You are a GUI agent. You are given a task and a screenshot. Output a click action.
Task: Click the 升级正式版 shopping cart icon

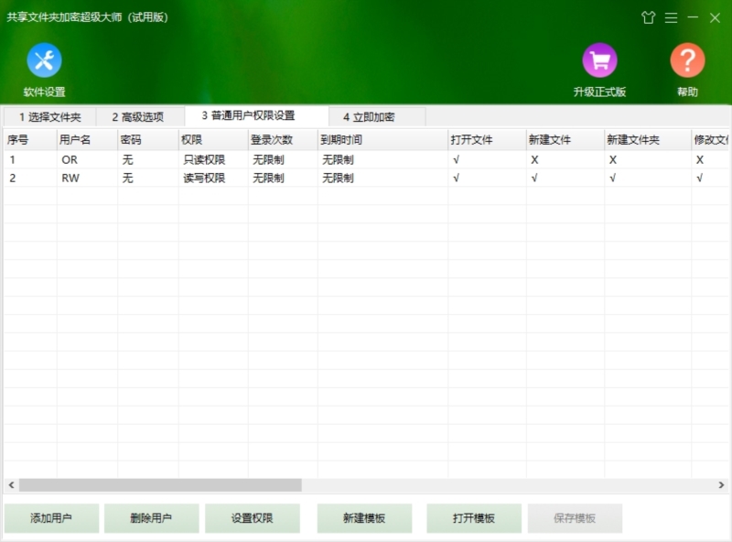click(599, 60)
